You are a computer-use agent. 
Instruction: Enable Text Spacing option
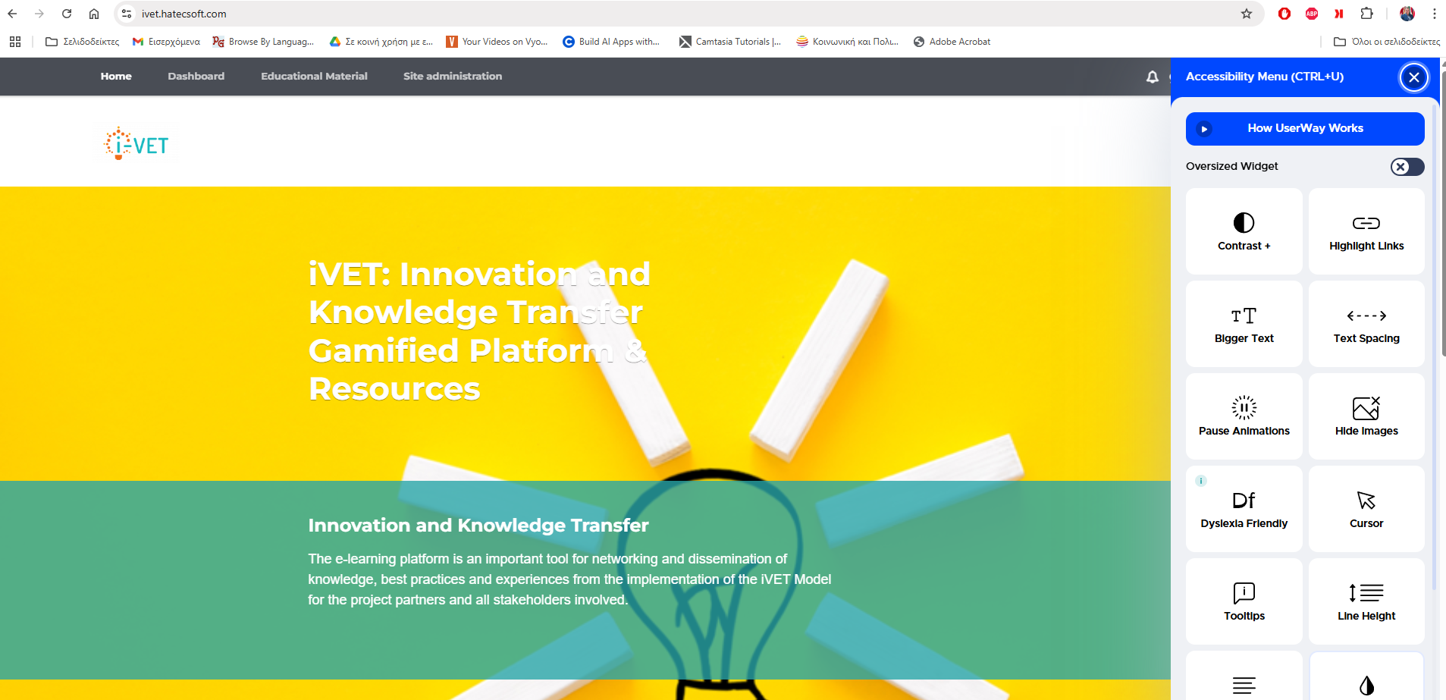[x=1366, y=324]
